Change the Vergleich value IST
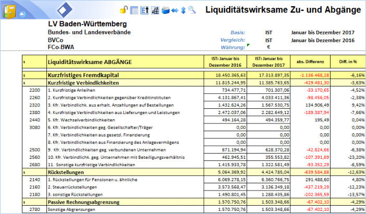Viewport: 366px width, 214px height. tap(269, 40)
